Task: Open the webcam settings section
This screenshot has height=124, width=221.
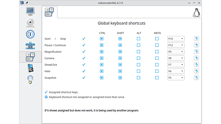Action: pos(30,23)
